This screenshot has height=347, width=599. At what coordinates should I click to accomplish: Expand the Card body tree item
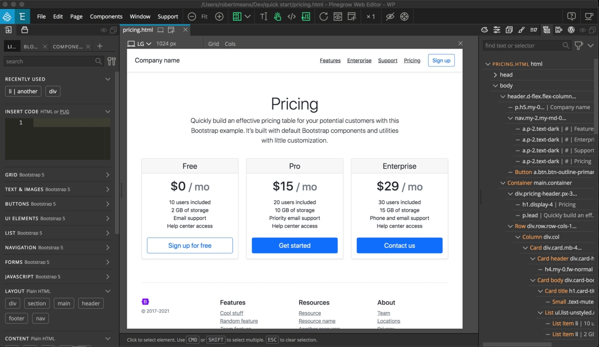point(533,280)
